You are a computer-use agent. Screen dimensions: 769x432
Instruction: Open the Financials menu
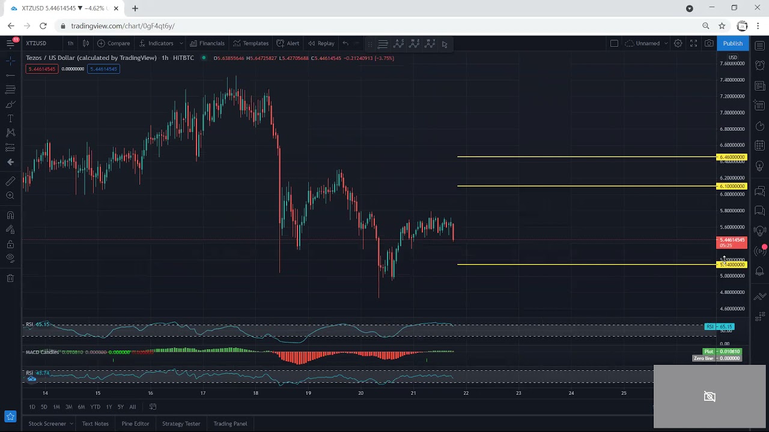pyautogui.click(x=207, y=43)
